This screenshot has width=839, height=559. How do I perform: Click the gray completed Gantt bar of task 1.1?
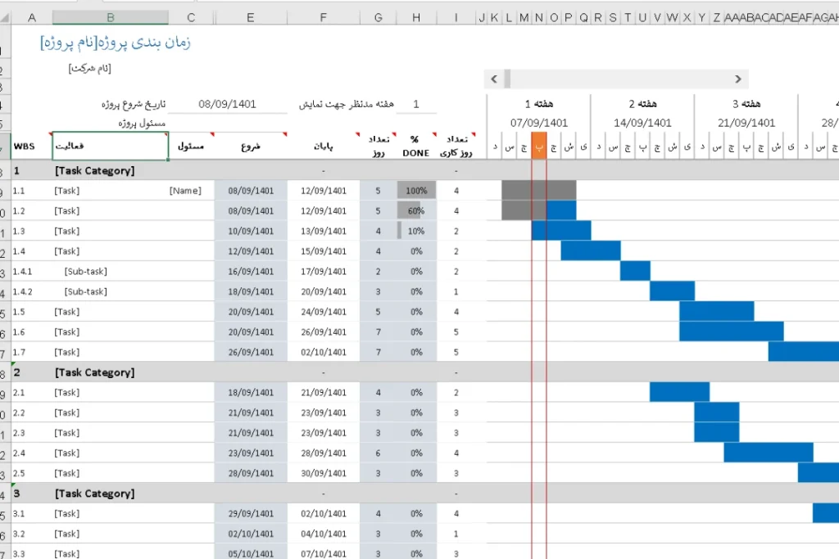coord(537,190)
